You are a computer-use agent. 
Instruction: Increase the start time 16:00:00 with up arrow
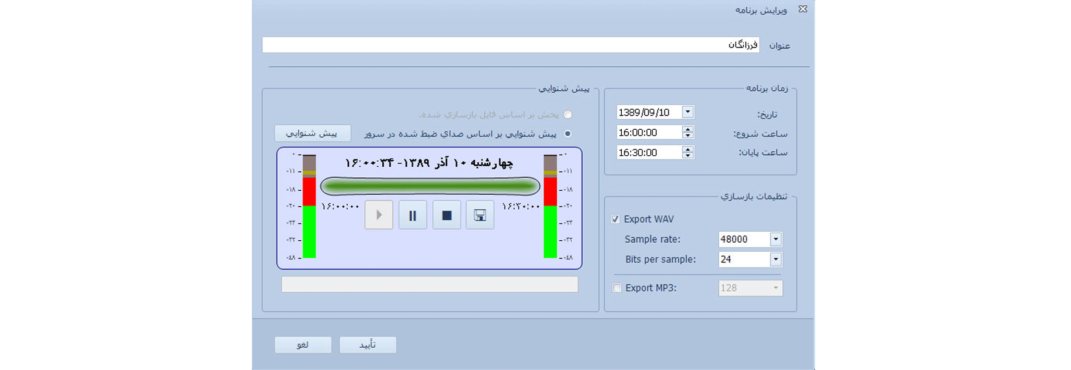tap(688, 129)
